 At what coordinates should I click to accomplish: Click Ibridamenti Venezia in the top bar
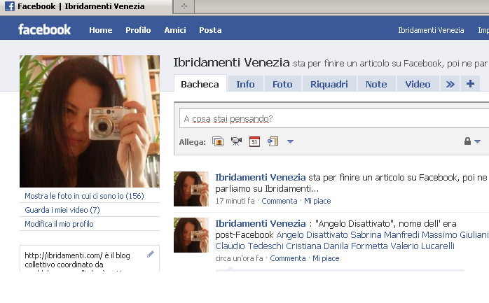431,30
